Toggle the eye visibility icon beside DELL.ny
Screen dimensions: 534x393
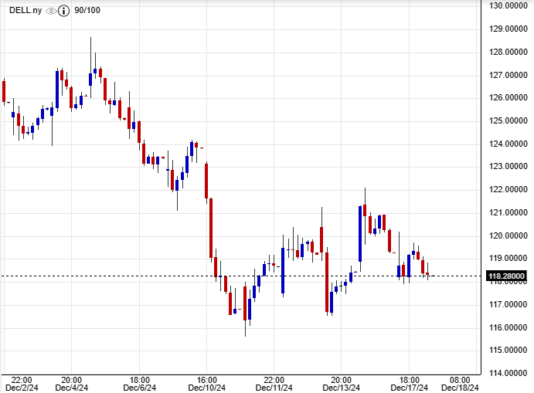click(x=52, y=12)
